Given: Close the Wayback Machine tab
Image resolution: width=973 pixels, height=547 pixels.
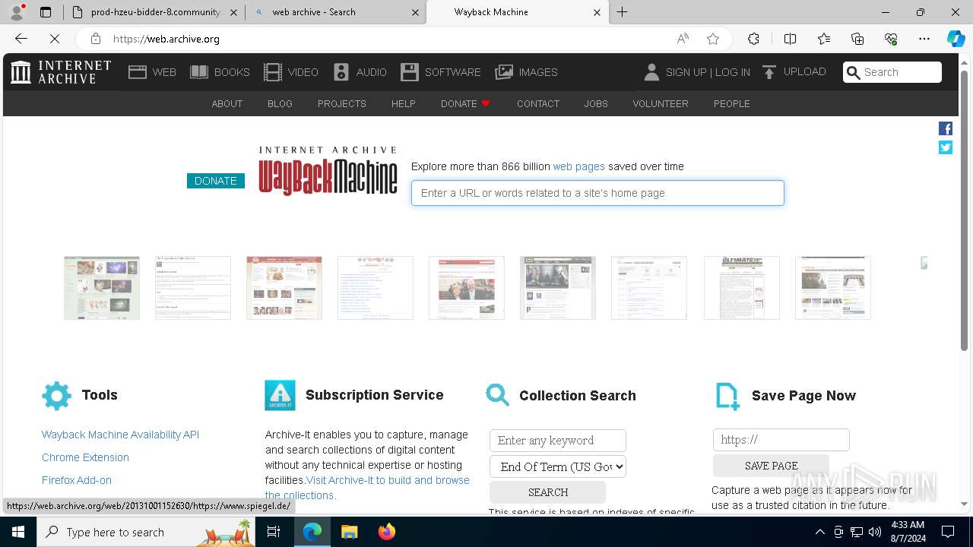Looking at the screenshot, I should pos(597,12).
